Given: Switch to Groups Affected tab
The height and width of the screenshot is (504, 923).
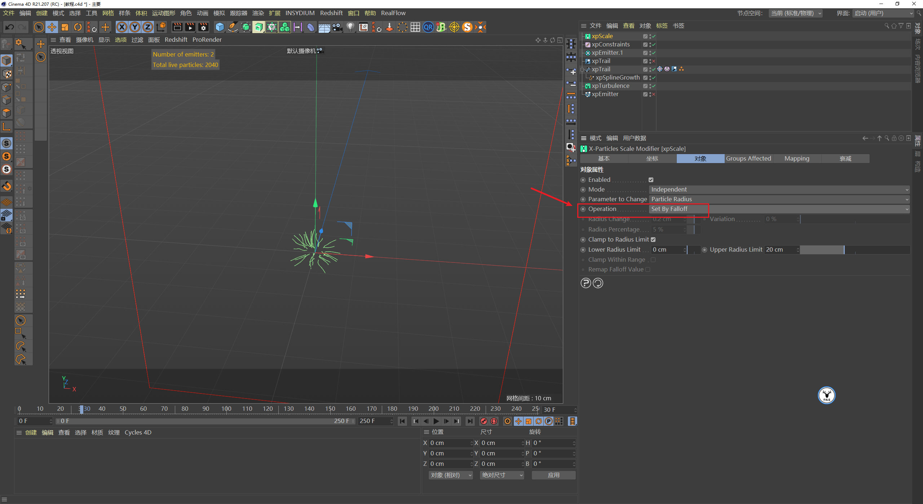Looking at the screenshot, I should 748,158.
